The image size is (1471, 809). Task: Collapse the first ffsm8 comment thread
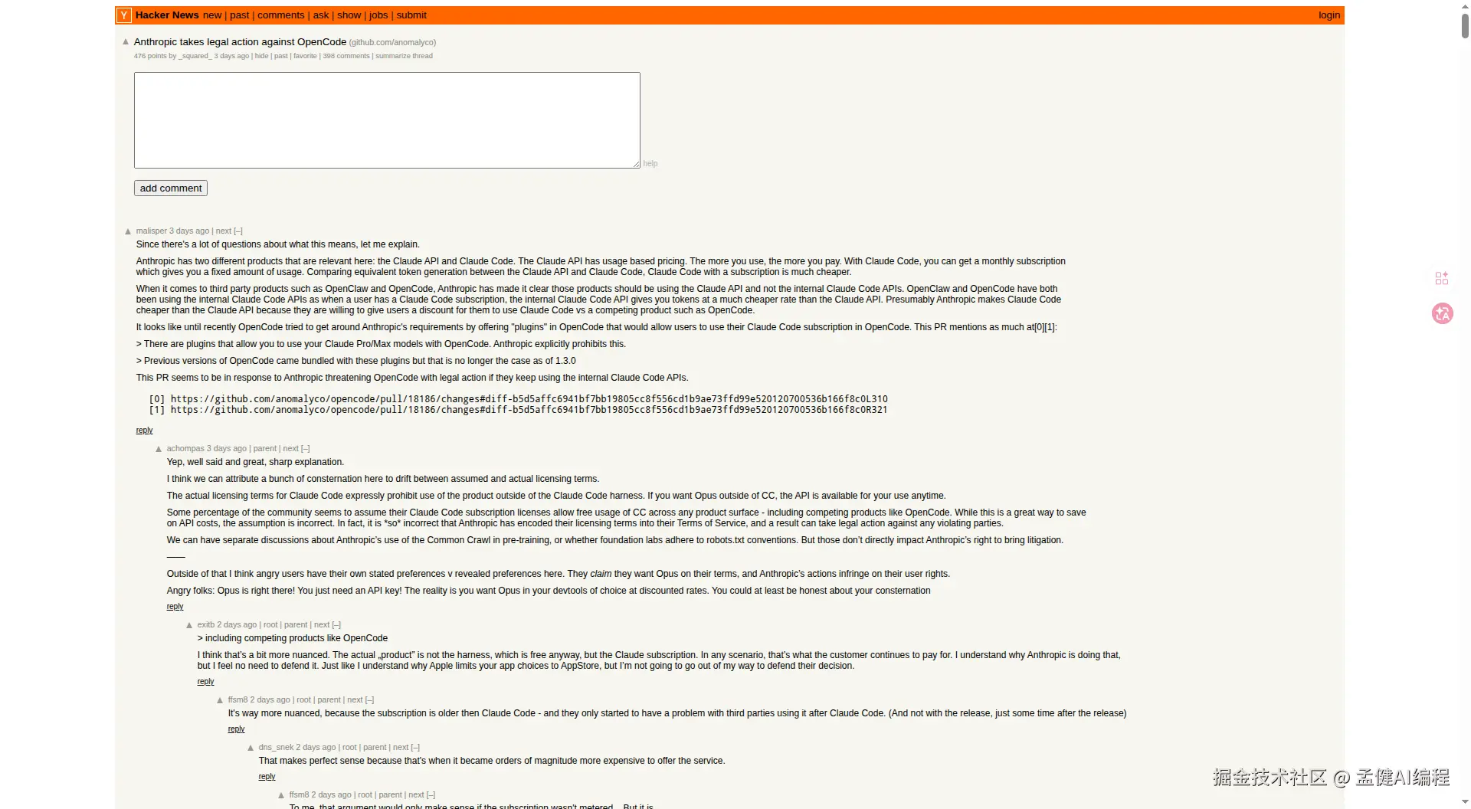(x=369, y=699)
